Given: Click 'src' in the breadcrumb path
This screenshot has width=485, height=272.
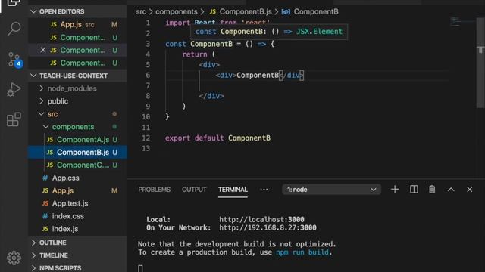Looking at the screenshot, I should point(141,12).
